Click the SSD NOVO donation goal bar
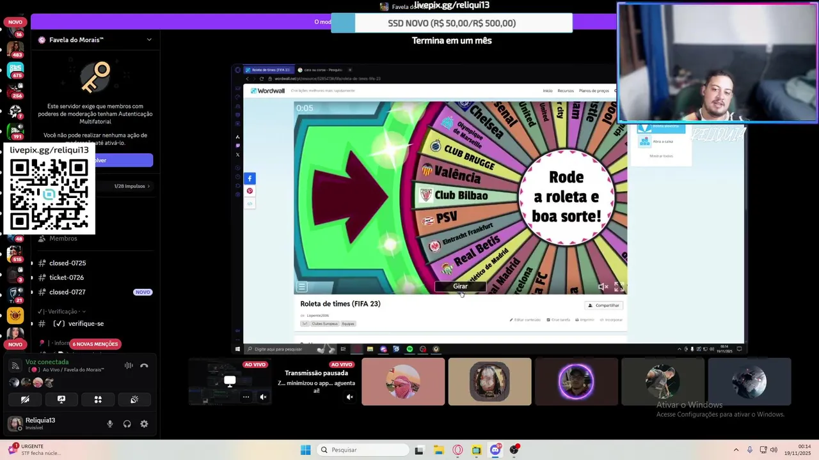 [x=451, y=23]
